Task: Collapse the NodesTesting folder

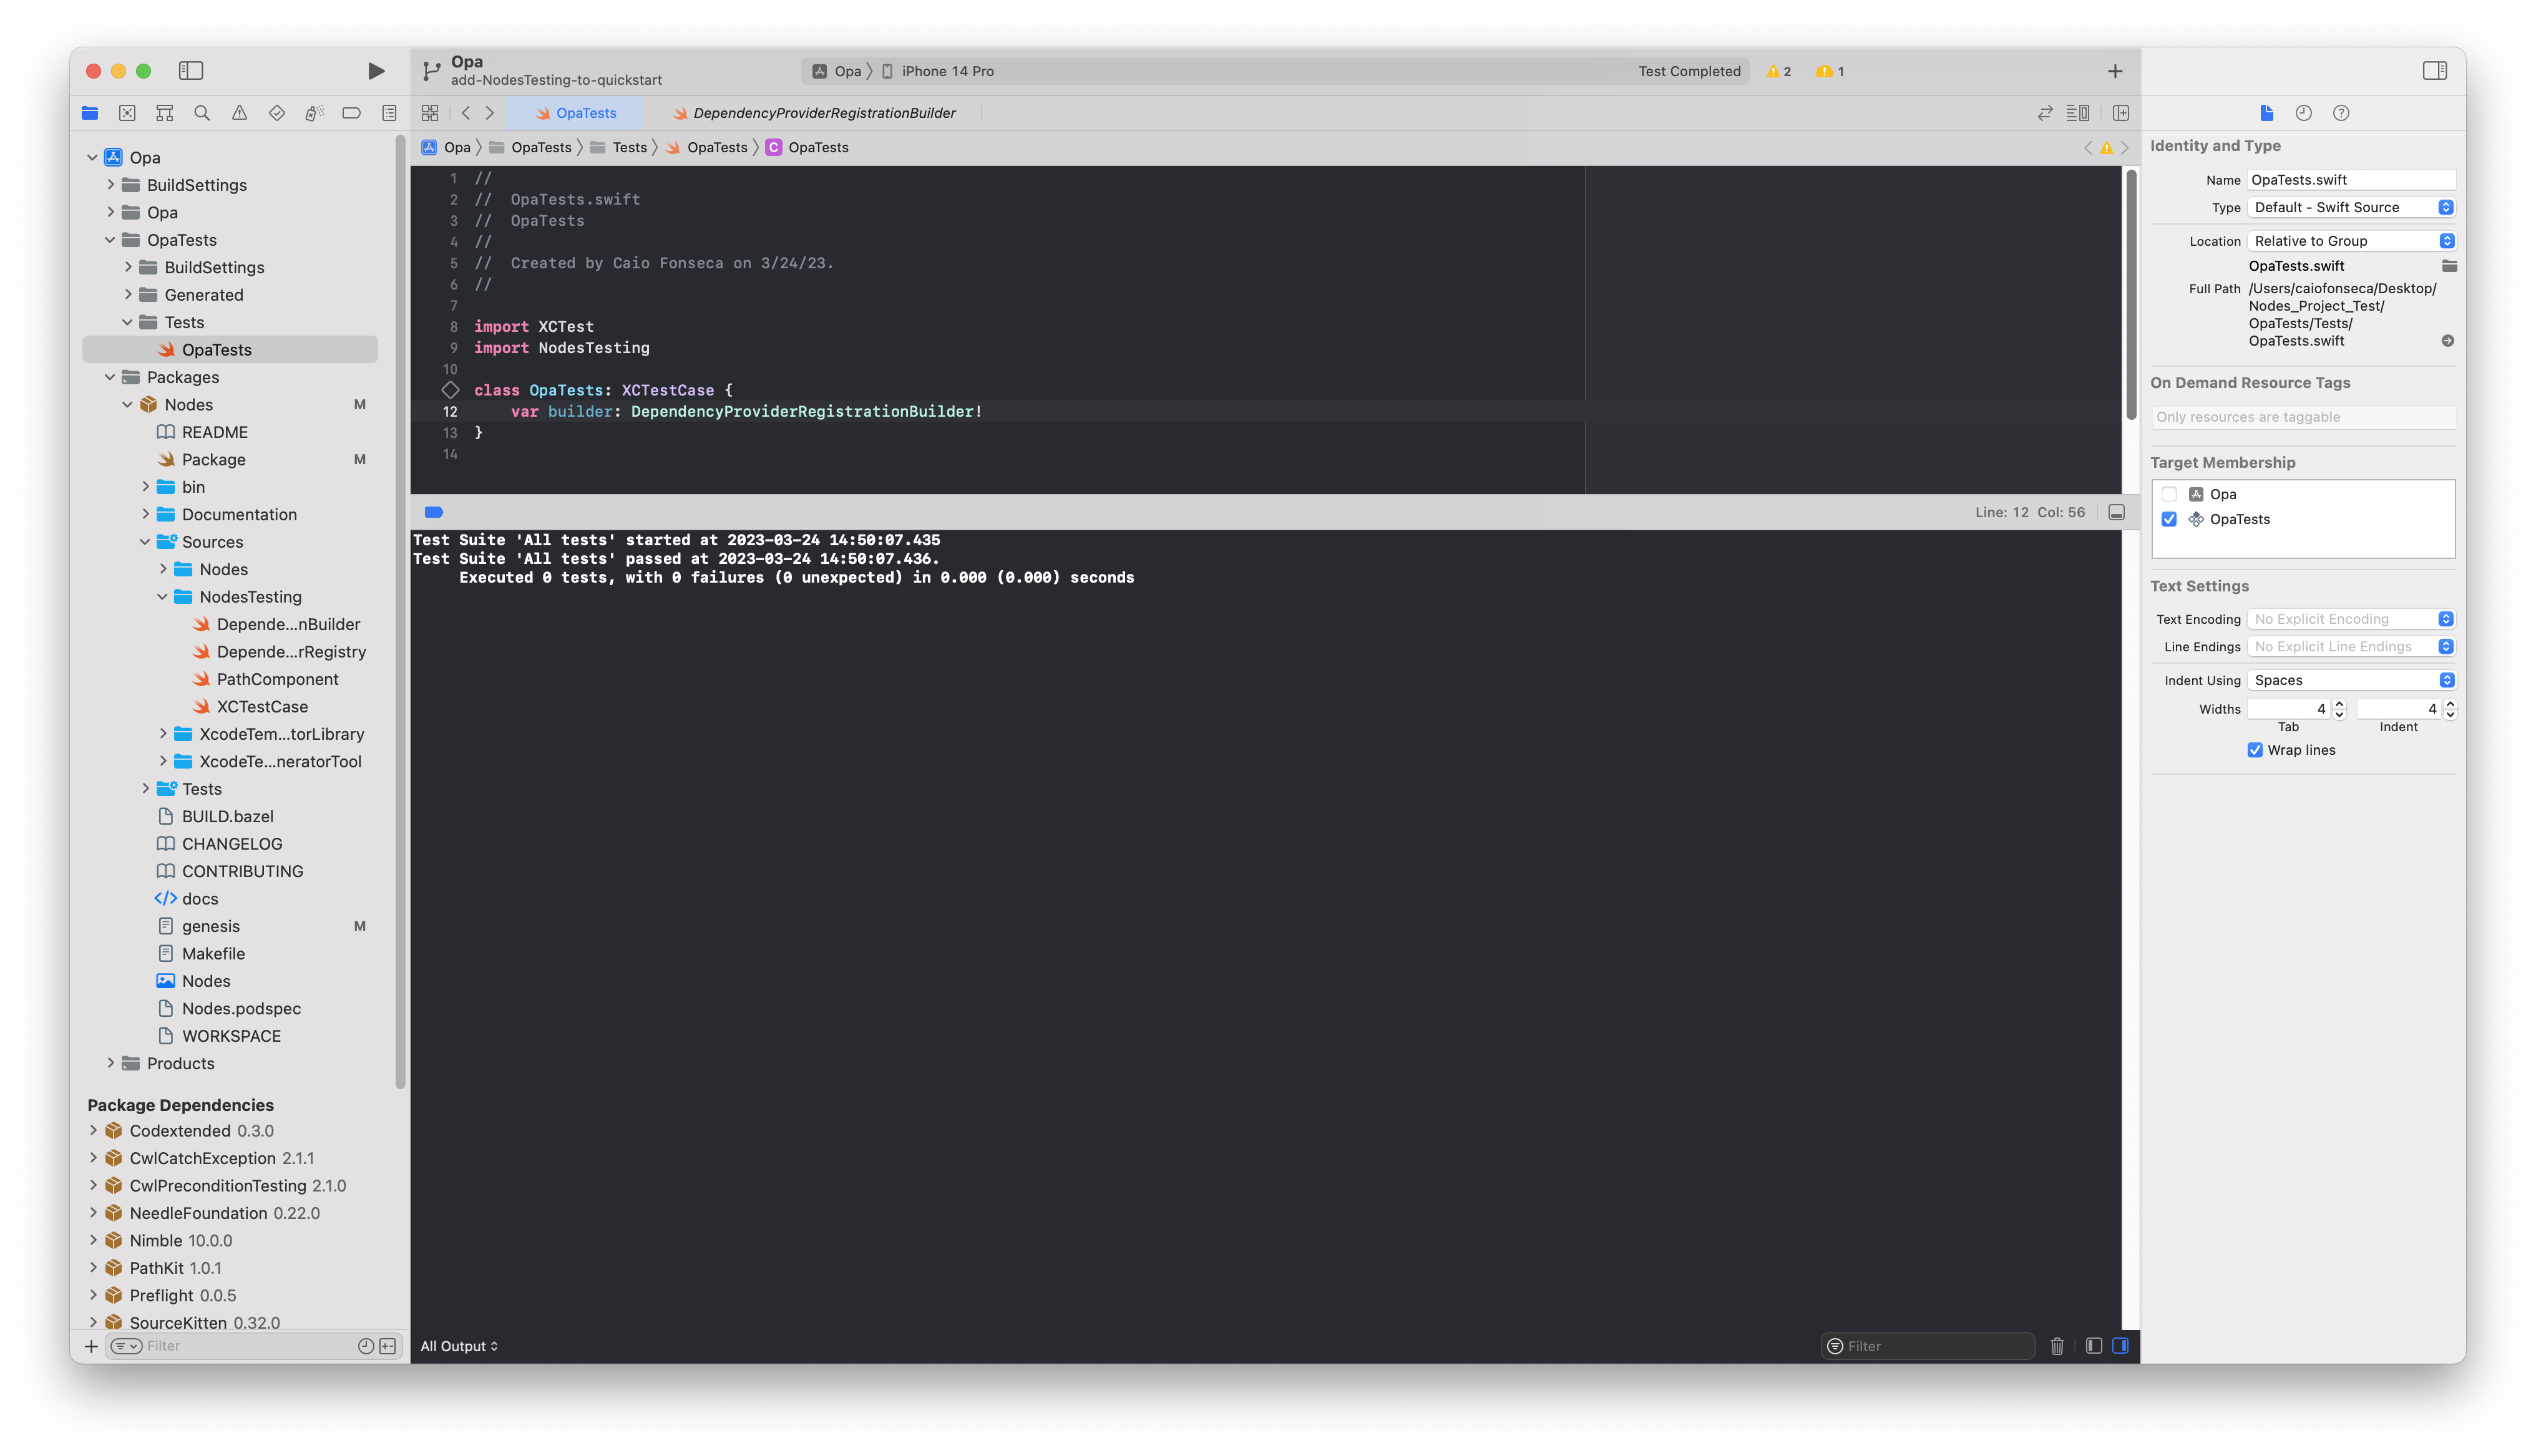Action: [x=162, y=597]
